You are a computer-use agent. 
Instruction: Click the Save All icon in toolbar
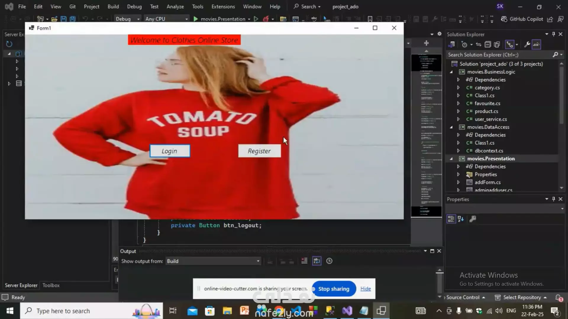click(73, 19)
